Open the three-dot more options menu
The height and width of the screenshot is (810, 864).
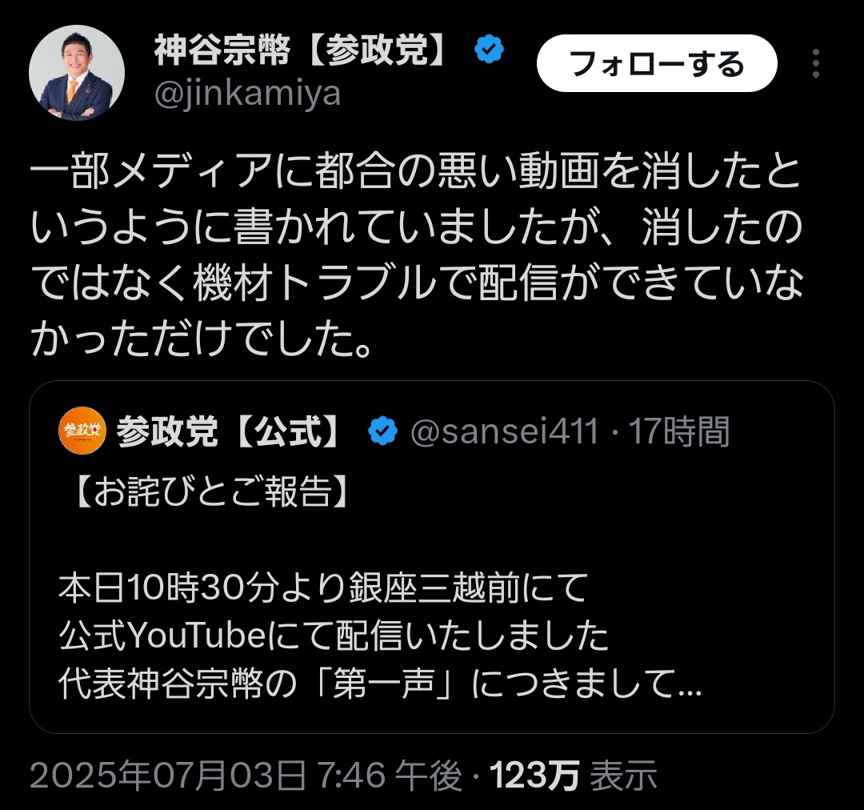click(x=816, y=64)
